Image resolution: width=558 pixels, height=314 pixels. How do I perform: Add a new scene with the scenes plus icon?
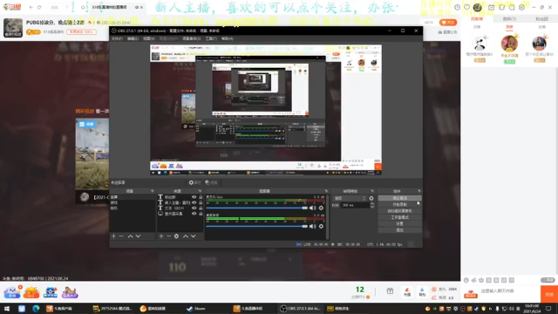coord(113,236)
